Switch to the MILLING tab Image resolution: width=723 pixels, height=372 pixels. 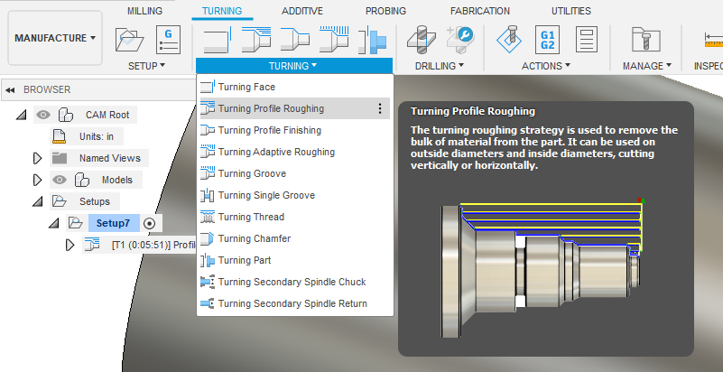[144, 11]
